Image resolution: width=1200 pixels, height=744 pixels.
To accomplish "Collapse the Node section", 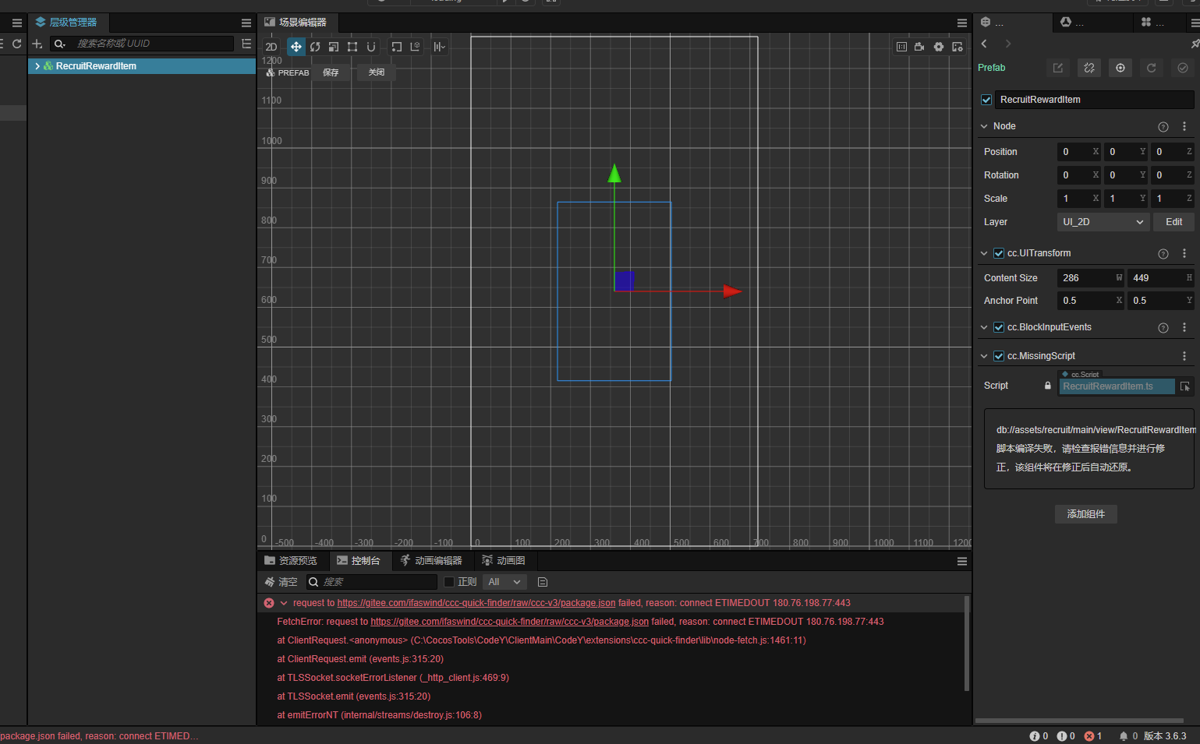I will pyautogui.click(x=984, y=126).
